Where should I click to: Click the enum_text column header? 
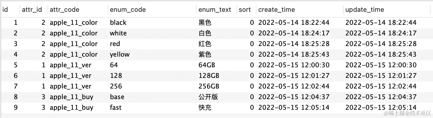click(x=215, y=10)
